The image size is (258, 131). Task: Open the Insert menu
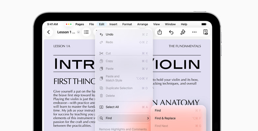coord(113,24)
